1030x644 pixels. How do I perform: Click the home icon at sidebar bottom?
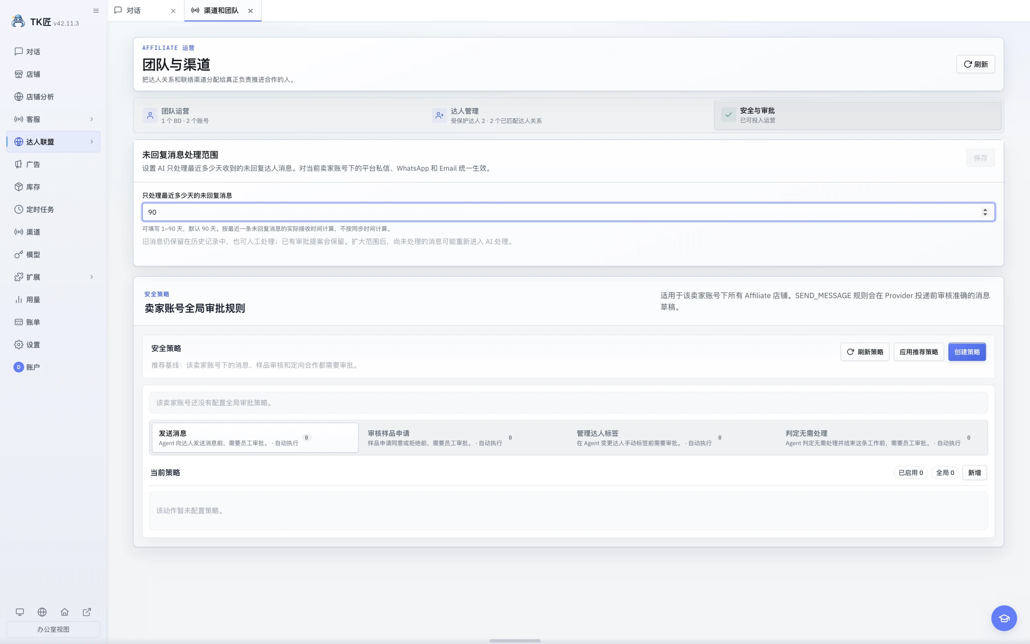coord(65,612)
